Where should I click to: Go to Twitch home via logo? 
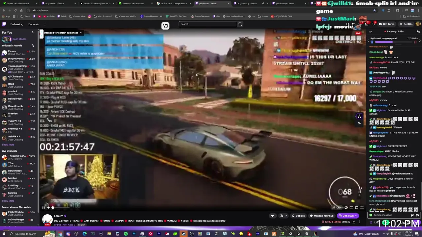(4, 24)
